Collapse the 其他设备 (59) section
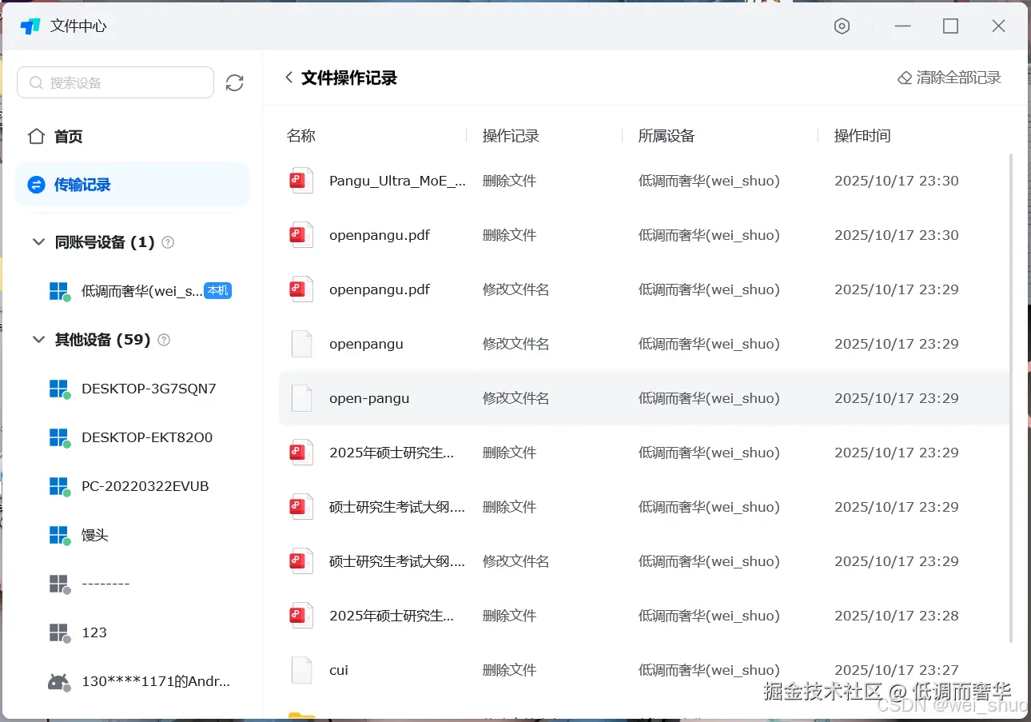 coord(38,339)
